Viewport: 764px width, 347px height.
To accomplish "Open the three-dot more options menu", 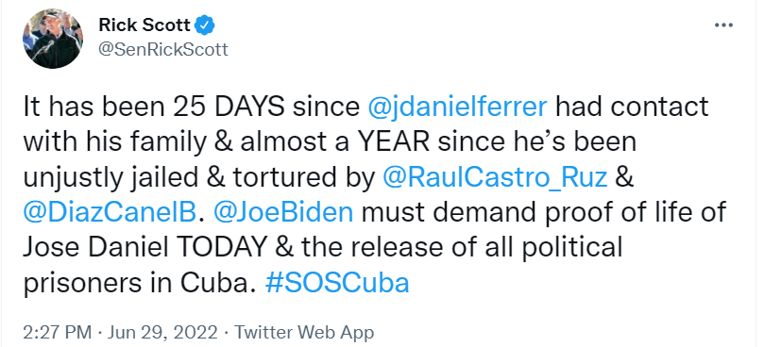I will [x=723, y=25].
